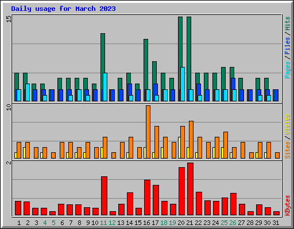Viewport: 294px width, 229px height.
Task: Click the tallest orange Visits bar on day 16
Action: (x=148, y=132)
